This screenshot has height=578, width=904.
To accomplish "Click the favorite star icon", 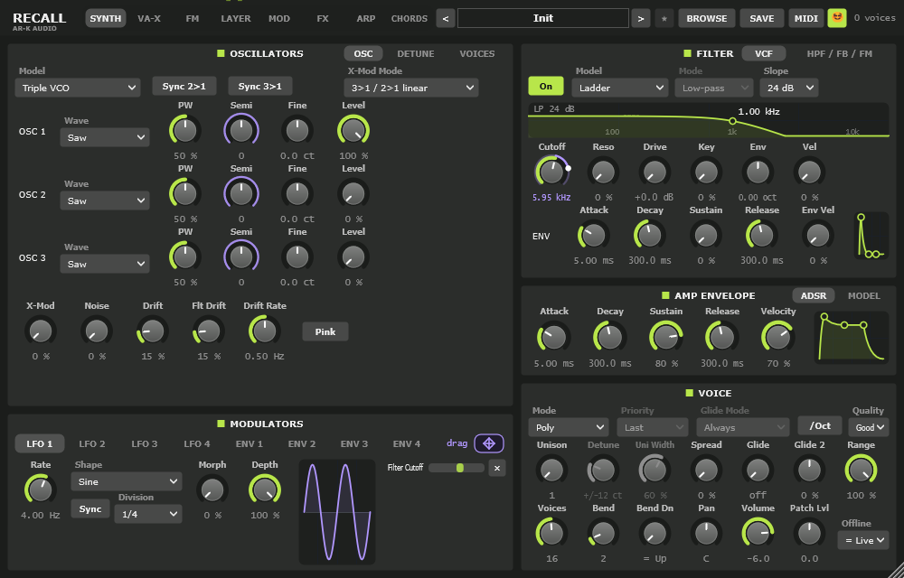I will tap(664, 18).
